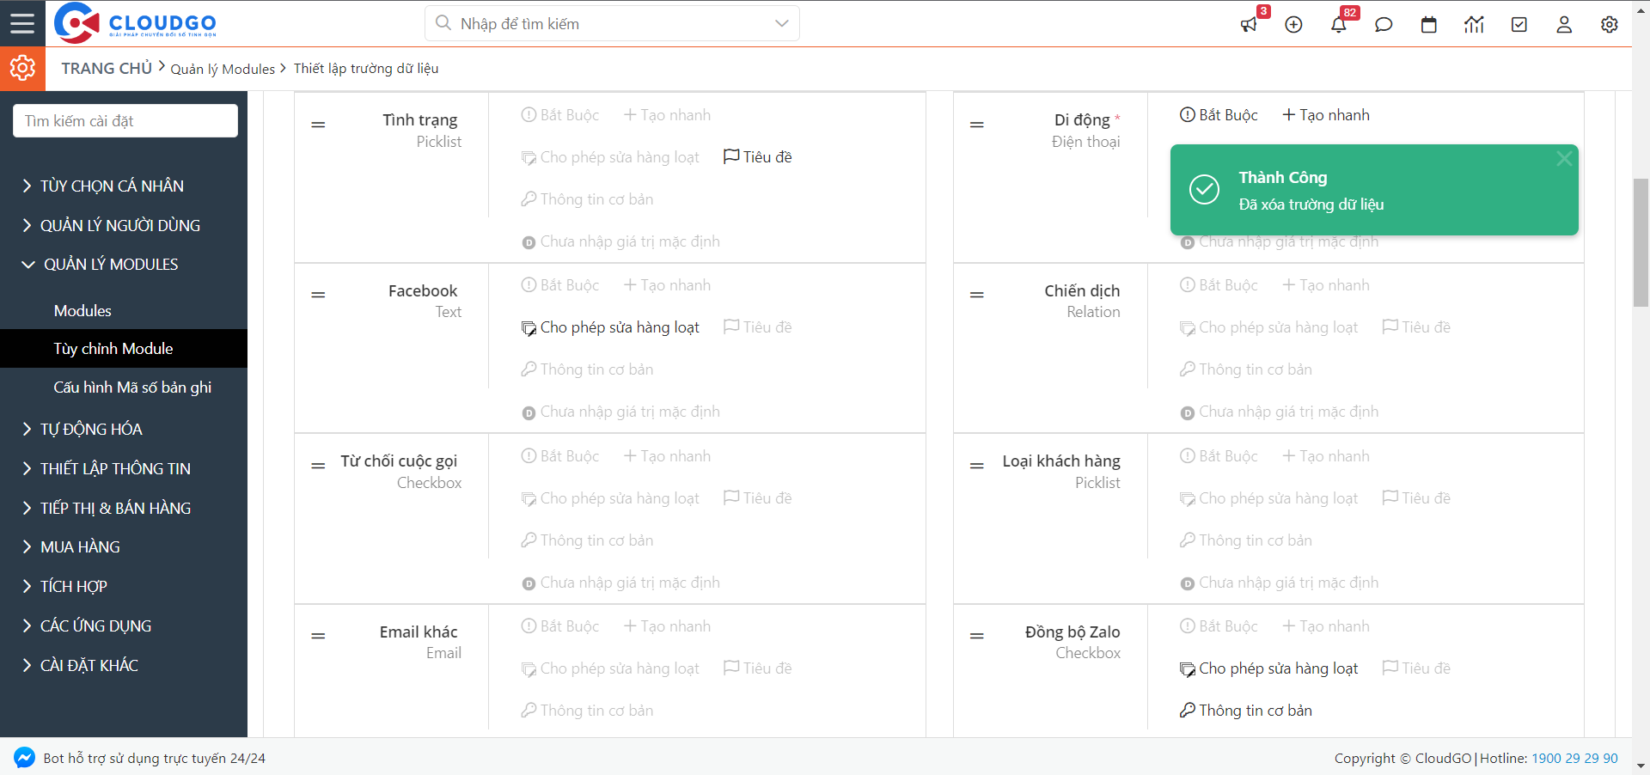Open the user profile icon
This screenshot has width=1650, height=775.
click(1564, 24)
